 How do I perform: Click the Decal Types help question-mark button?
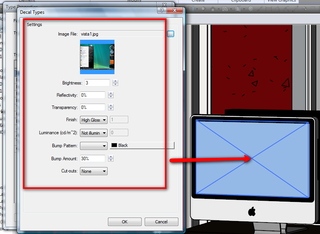(x=162, y=10)
